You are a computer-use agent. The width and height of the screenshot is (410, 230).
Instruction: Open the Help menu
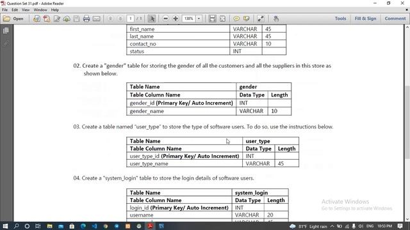pos(54,10)
